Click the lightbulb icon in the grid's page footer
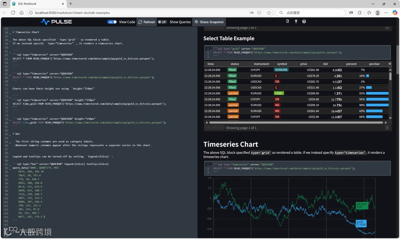This screenshot has width=400, height=239. (x=387, y=127)
